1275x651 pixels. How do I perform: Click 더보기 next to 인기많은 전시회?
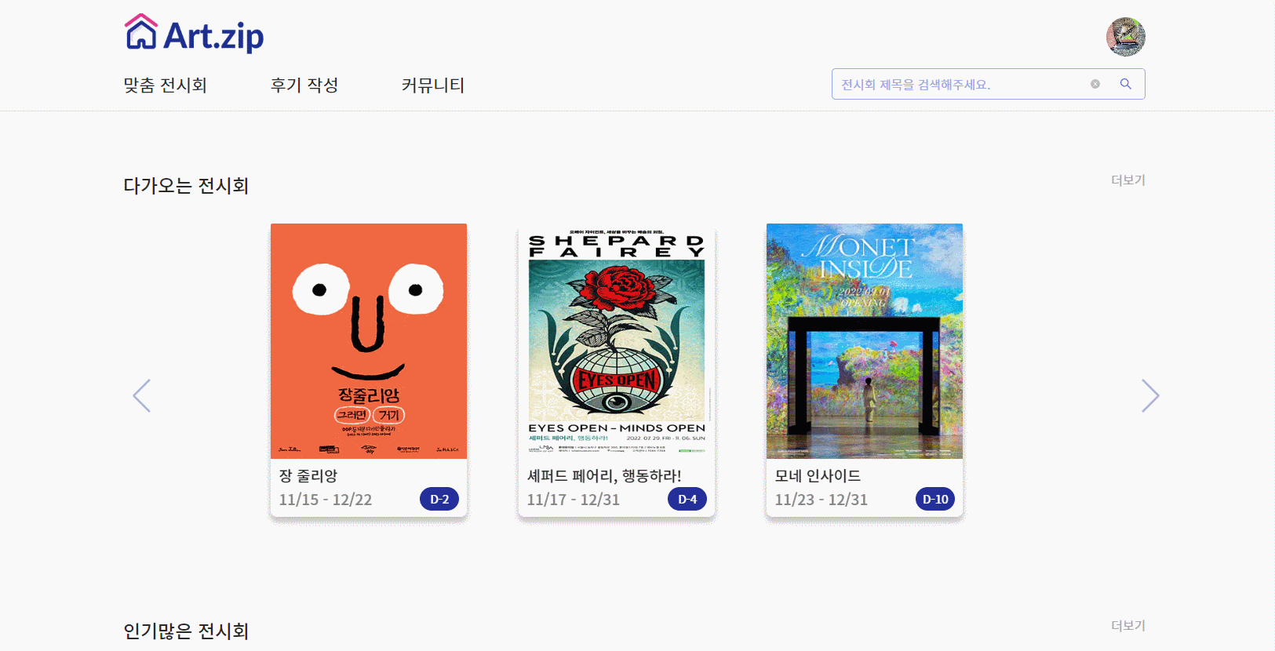click(x=1128, y=625)
